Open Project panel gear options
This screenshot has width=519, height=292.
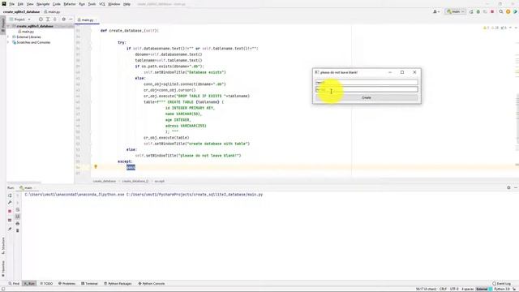[x=63, y=19]
